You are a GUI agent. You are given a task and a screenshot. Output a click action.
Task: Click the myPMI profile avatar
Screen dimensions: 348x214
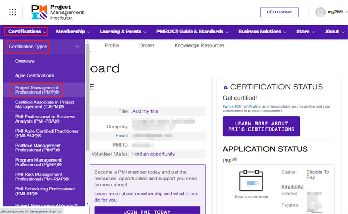click(x=321, y=12)
